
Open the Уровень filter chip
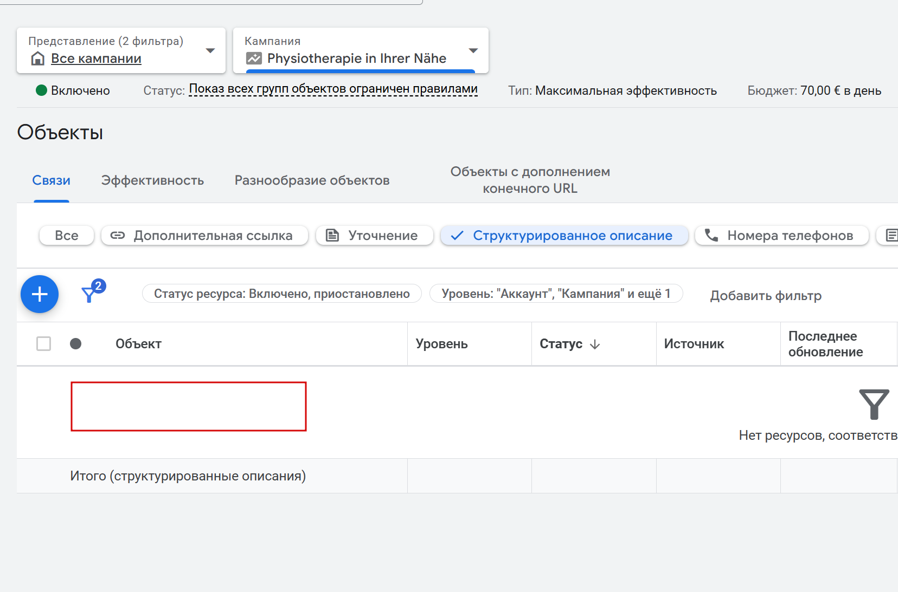(556, 294)
